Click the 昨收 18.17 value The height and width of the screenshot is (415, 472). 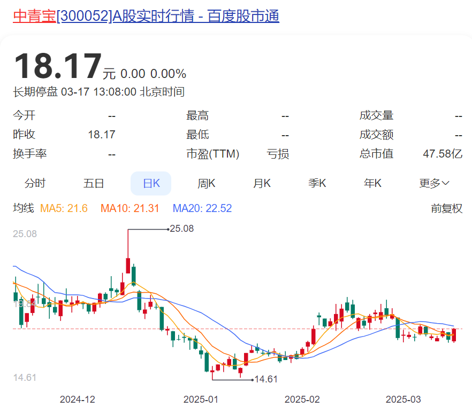click(102, 135)
